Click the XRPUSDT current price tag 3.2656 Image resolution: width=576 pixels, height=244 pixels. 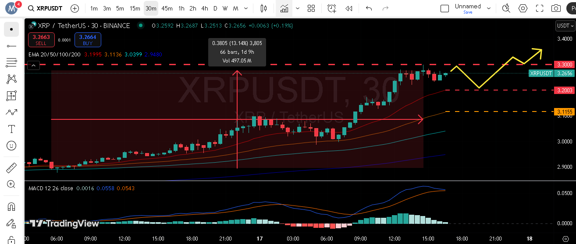[x=551, y=73]
